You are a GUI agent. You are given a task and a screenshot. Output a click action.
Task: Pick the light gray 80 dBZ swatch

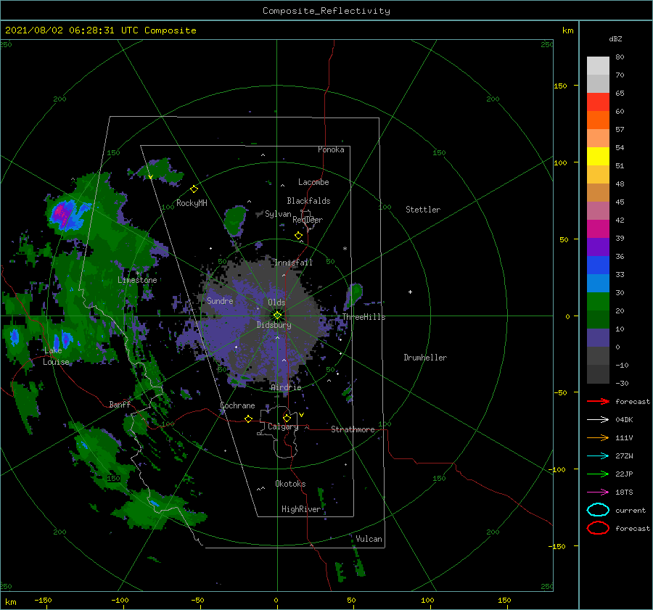coord(598,65)
